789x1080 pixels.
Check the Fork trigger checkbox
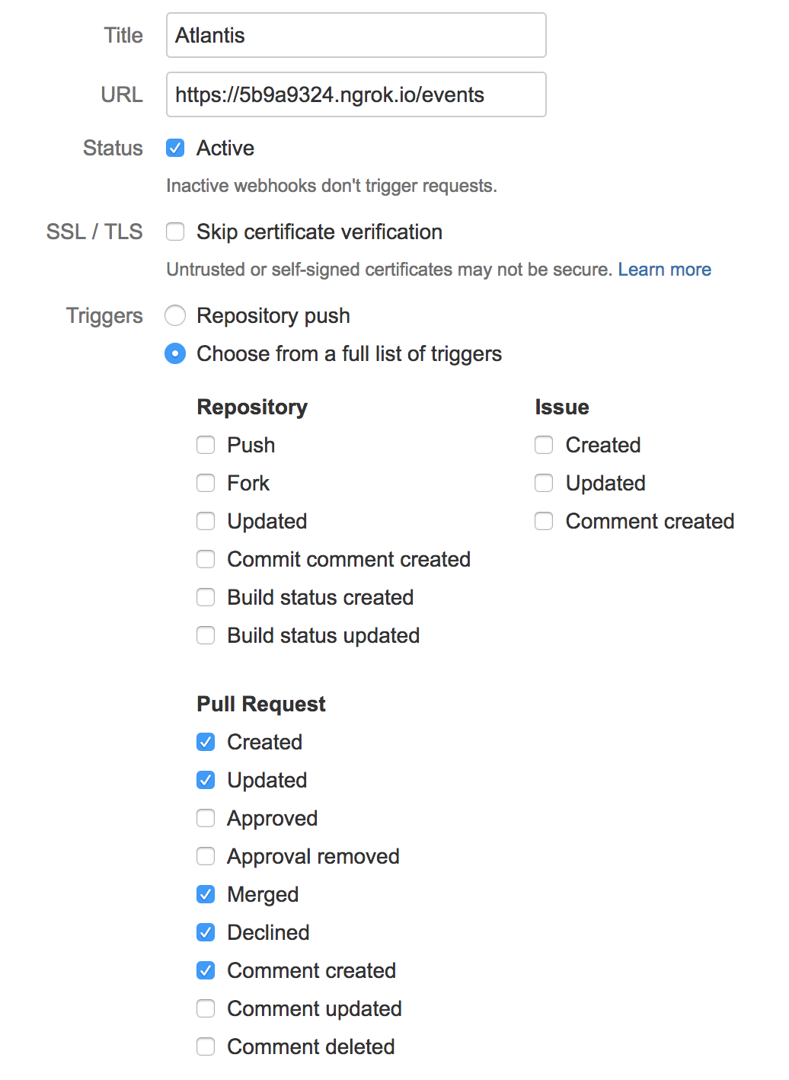(206, 483)
